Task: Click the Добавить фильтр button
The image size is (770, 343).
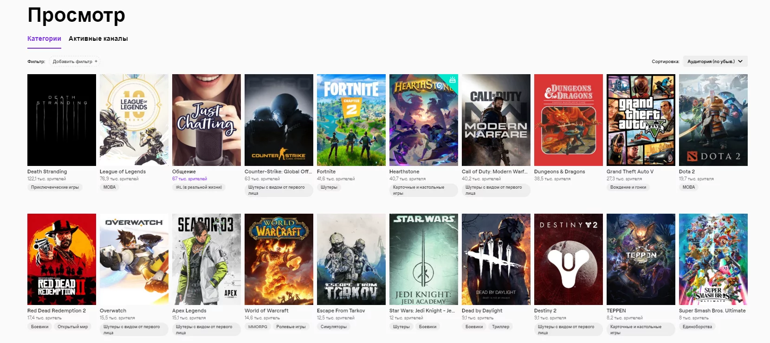Action: [75, 62]
